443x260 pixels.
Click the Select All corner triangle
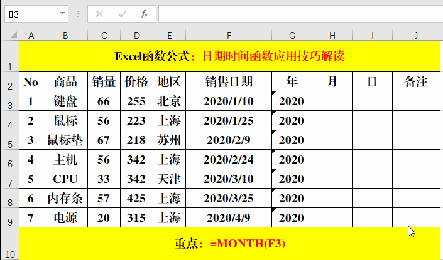(x=13, y=35)
